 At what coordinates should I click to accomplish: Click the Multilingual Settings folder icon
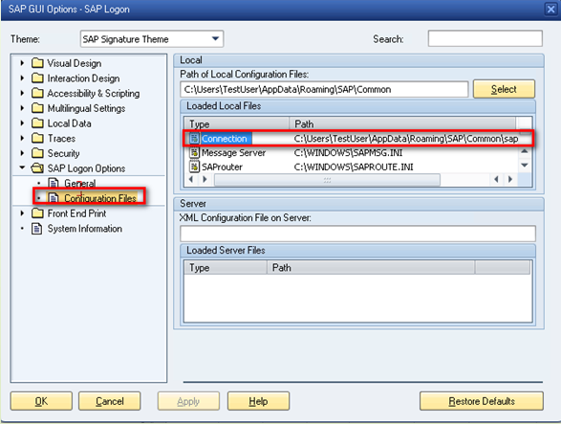click(37, 108)
